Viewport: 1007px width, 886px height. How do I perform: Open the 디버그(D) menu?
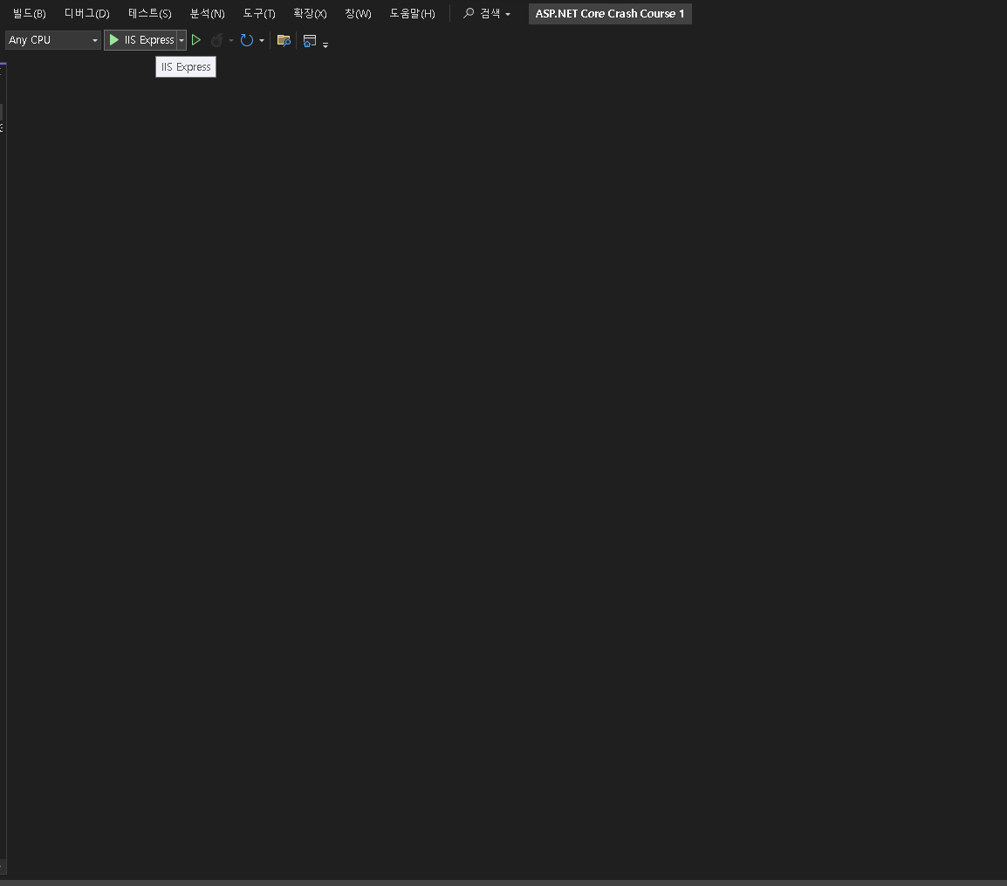pyautogui.click(x=86, y=13)
